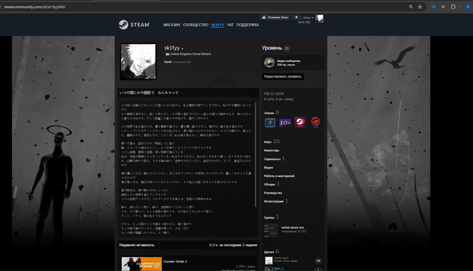This screenshot has width=473, height=271.
Task: Click the Steam logo in header
Action: pyautogui.click(x=135, y=25)
